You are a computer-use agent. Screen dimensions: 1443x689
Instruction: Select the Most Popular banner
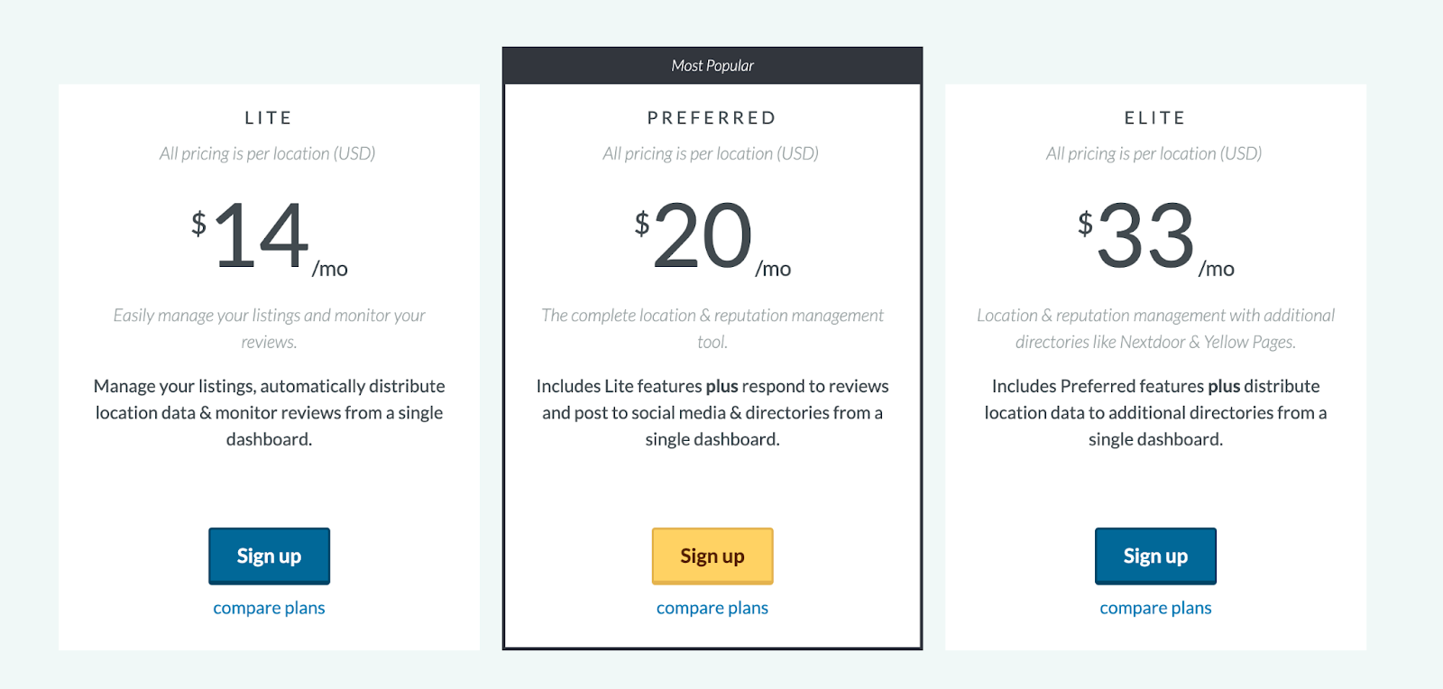[712, 66]
